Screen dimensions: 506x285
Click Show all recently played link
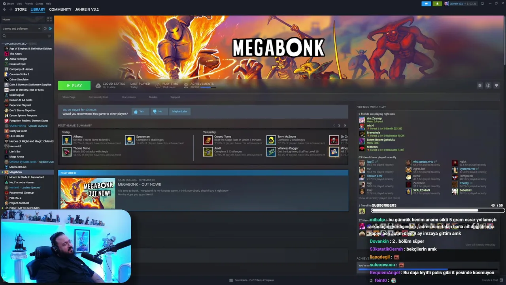point(379,198)
